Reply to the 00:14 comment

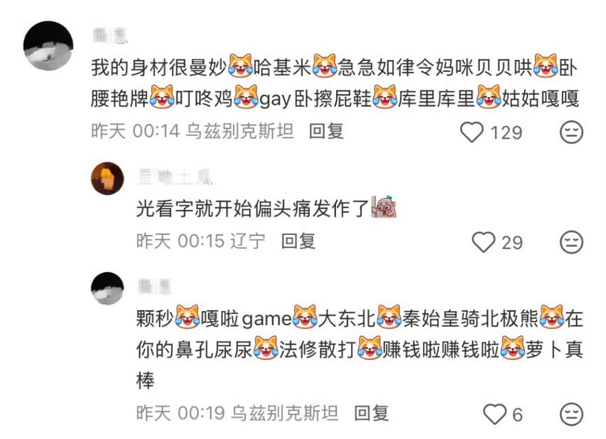point(326,131)
